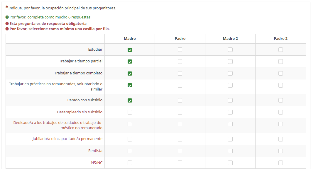Viewport: 311px width, 169px height.
Task: Click the mandatory question warning icon
Action: 7,23
